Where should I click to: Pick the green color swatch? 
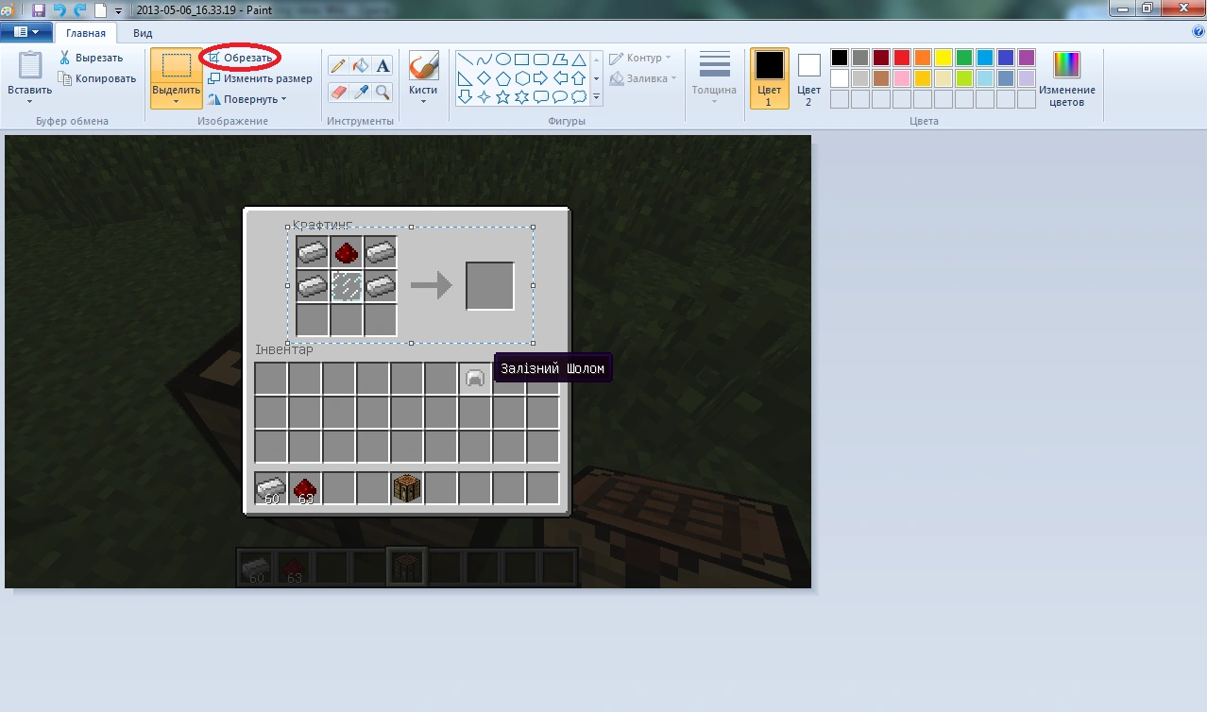click(x=964, y=58)
